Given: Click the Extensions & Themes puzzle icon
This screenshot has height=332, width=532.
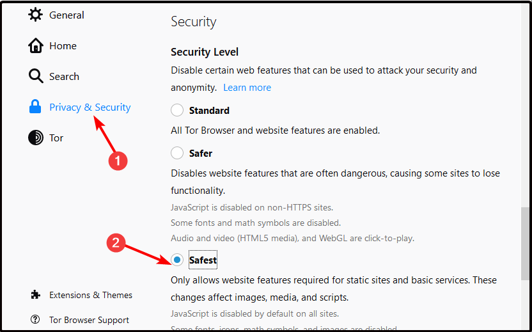Looking at the screenshot, I should 35,295.
